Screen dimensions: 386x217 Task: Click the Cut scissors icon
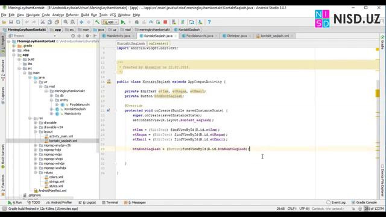point(43,22)
